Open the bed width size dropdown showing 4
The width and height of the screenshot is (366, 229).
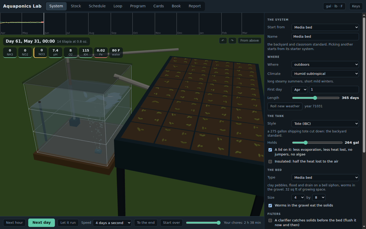pyautogui.click(x=298, y=197)
